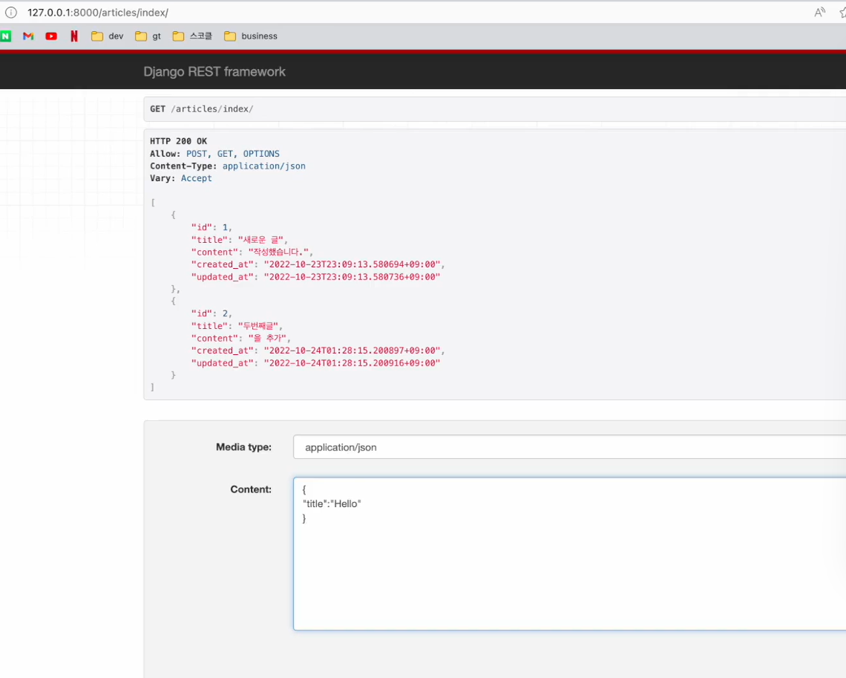Click the Vary Accept header line
The image size is (846, 678).
pyautogui.click(x=181, y=179)
